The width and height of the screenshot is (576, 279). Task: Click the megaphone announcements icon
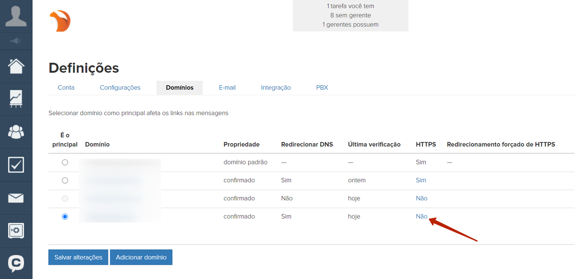[x=16, y=41]
